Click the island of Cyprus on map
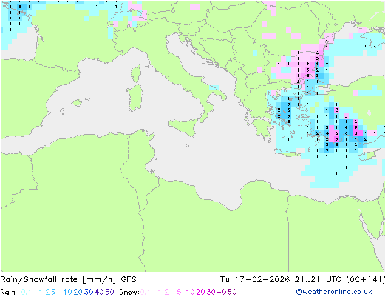 [x=369, y=155]
